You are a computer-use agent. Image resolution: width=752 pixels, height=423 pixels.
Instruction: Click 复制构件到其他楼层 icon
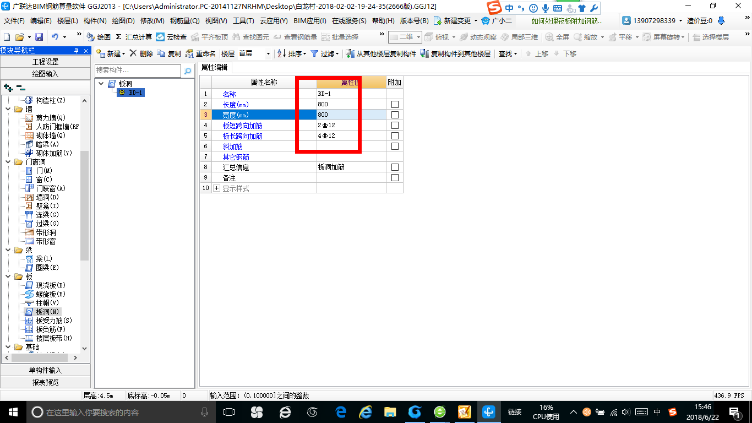click(x=424, y=53)
